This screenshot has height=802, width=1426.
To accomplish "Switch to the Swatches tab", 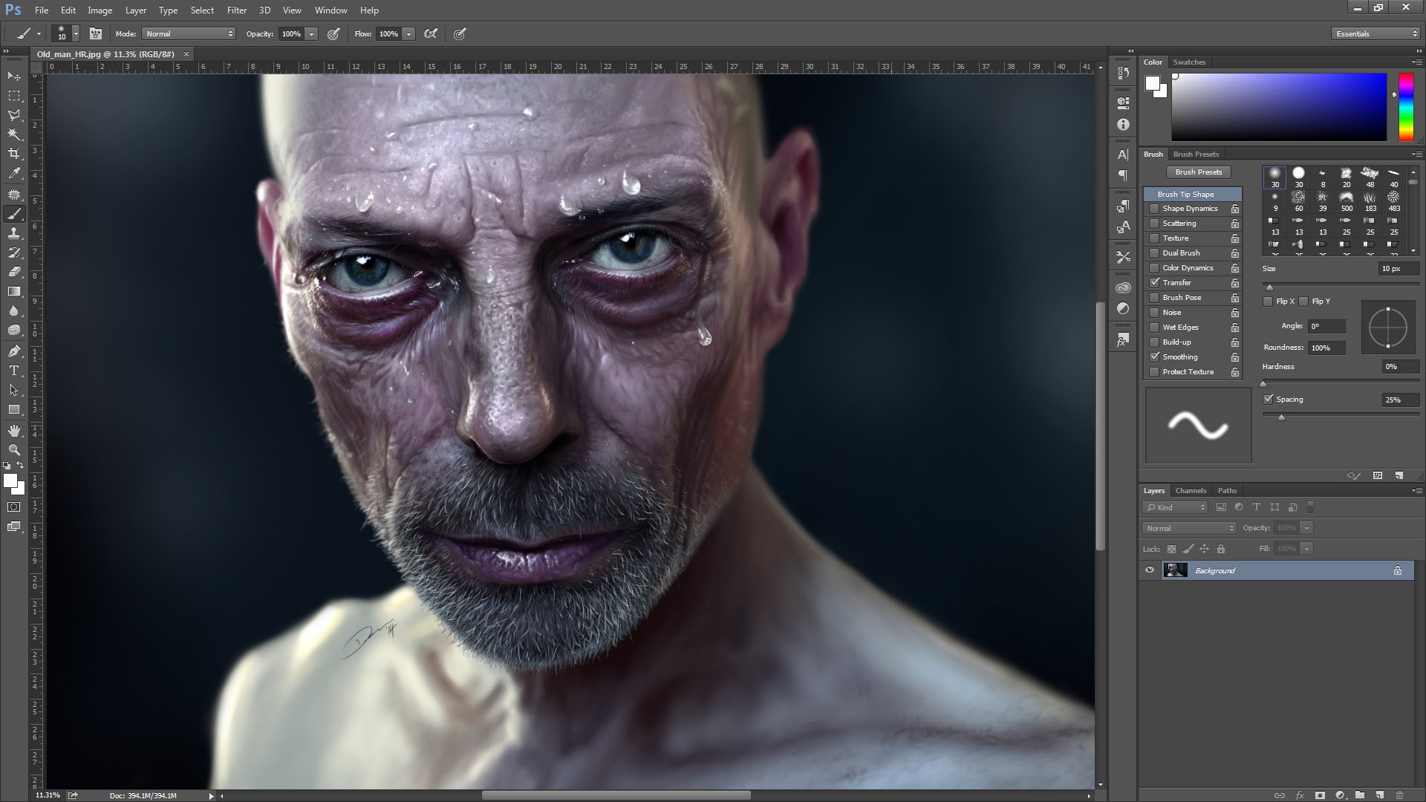I will 1188,61.
